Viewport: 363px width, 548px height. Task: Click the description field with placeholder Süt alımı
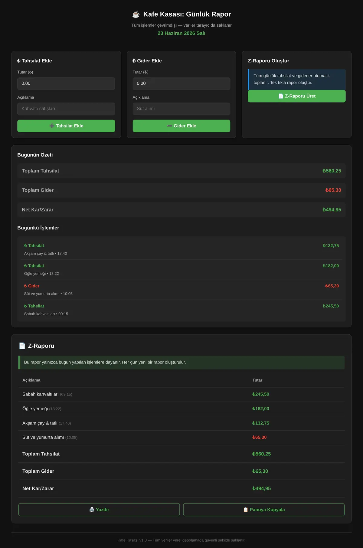pos(181,109)
